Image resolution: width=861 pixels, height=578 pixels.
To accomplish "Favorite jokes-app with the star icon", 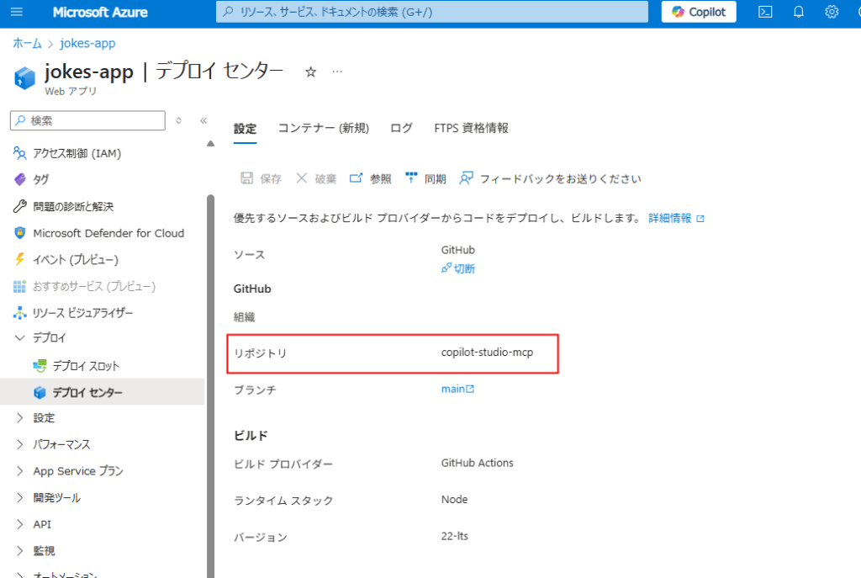I will (311, 72).
